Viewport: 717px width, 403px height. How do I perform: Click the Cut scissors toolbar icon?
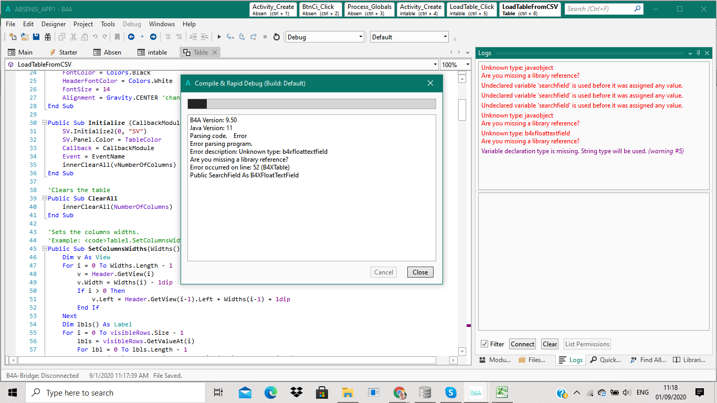73,37
